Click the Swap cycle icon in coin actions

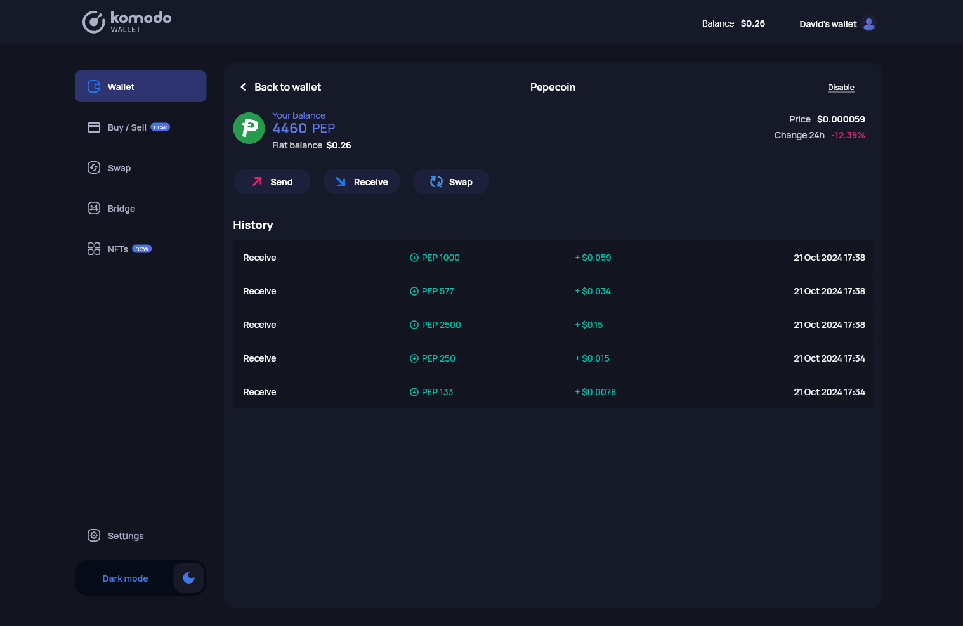pos(436,181)
